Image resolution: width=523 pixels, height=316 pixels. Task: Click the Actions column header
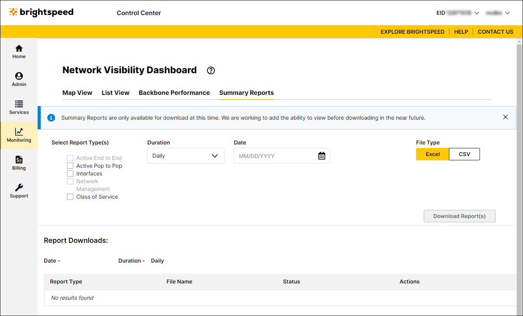point(409,282)
